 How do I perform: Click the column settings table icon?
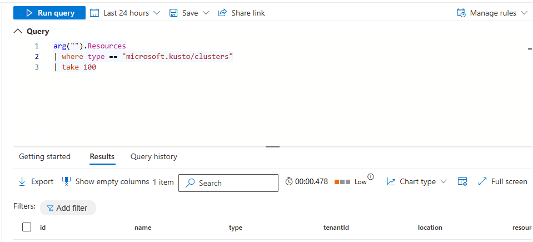tap(462, 181)
